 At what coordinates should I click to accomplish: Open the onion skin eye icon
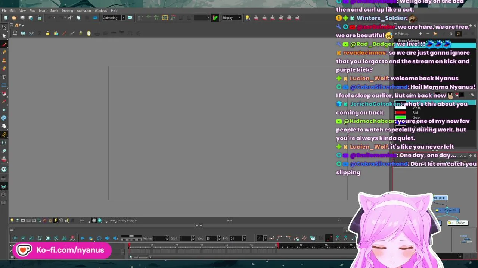(x=4, y=169)
